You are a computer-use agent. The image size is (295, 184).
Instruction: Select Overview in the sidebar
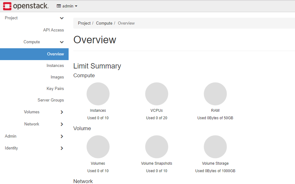click(34, 54)
